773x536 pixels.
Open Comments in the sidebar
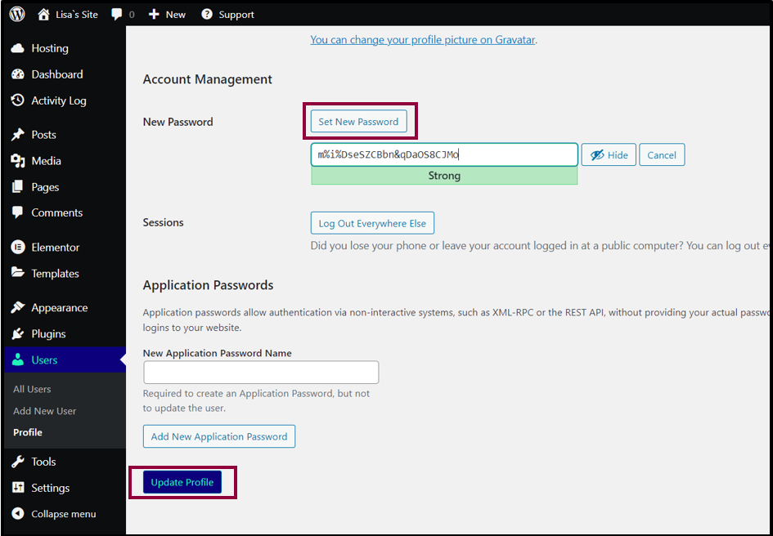click(x=57, y=212)
